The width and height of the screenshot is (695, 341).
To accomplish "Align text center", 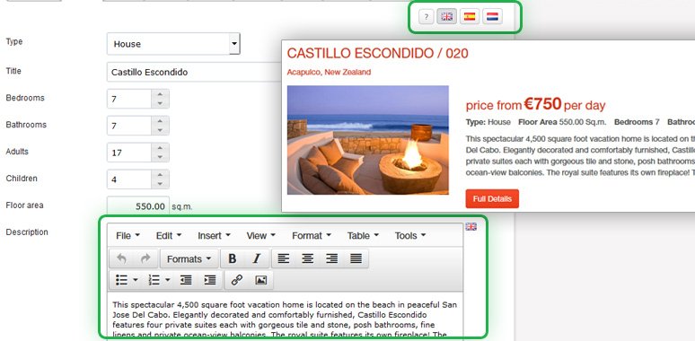I will pyautogui.click(x=308, y=258).
